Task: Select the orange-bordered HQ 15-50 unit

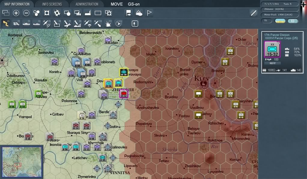Action: point(108,83)
